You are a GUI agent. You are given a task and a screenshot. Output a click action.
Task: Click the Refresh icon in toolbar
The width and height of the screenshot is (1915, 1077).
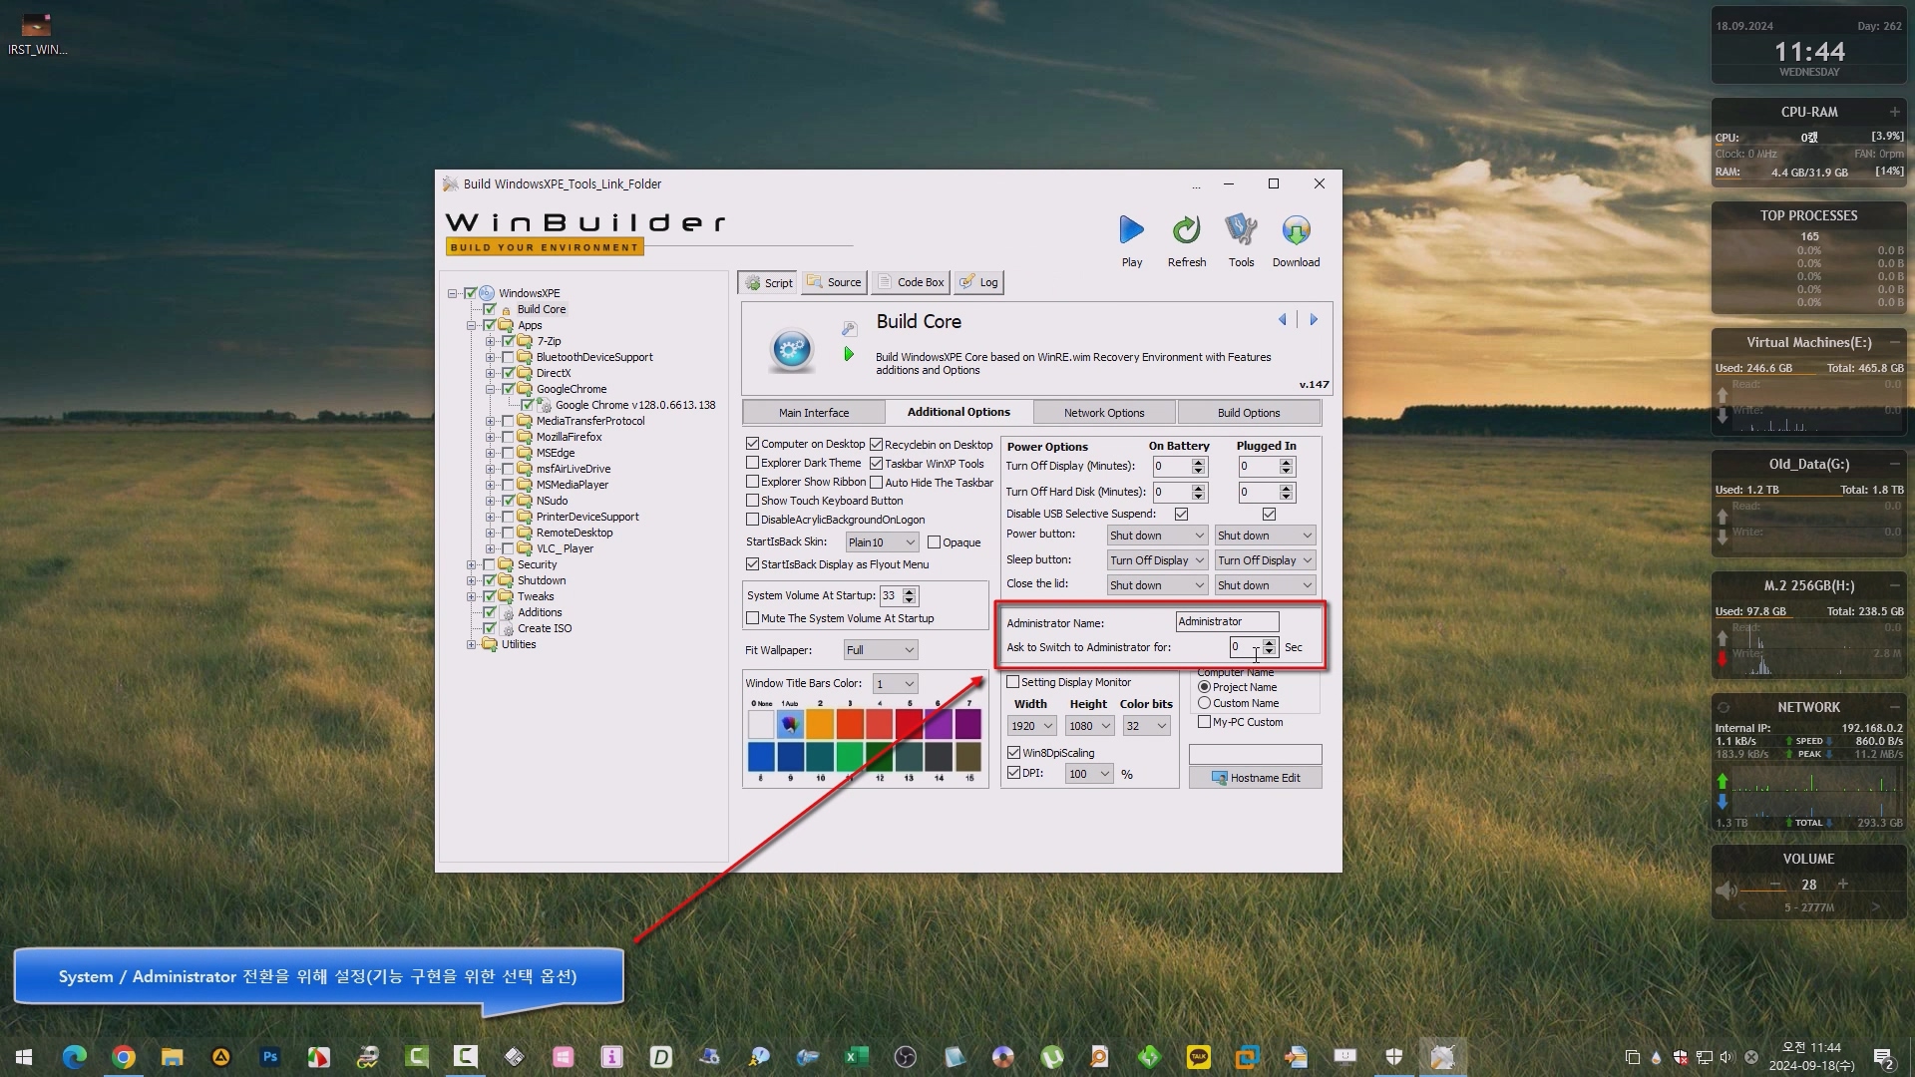click(1186, 231)
